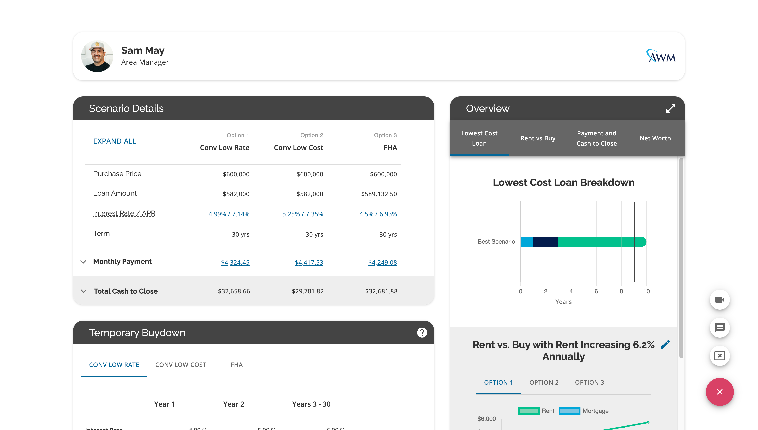Viewport: 758px width, 430px height.
Task: Expand the Overview panel to fullscreen
Action: 670,108
